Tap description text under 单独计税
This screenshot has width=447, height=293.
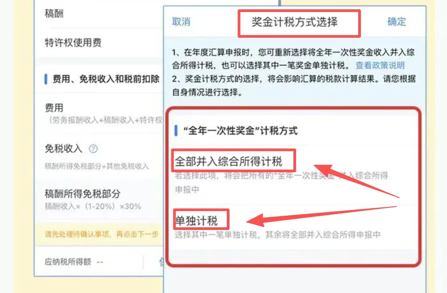click(x=278, y=234)
